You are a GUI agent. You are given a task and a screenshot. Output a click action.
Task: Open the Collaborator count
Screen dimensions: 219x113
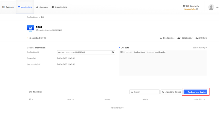tap(185, 38)
